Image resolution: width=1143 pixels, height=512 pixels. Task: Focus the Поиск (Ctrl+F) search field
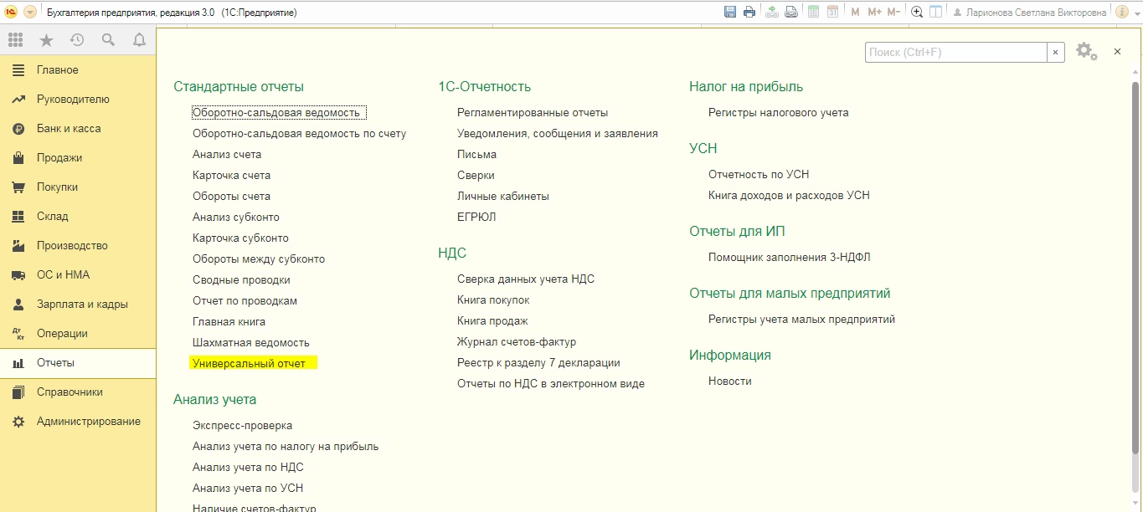[x=956, y=52]
